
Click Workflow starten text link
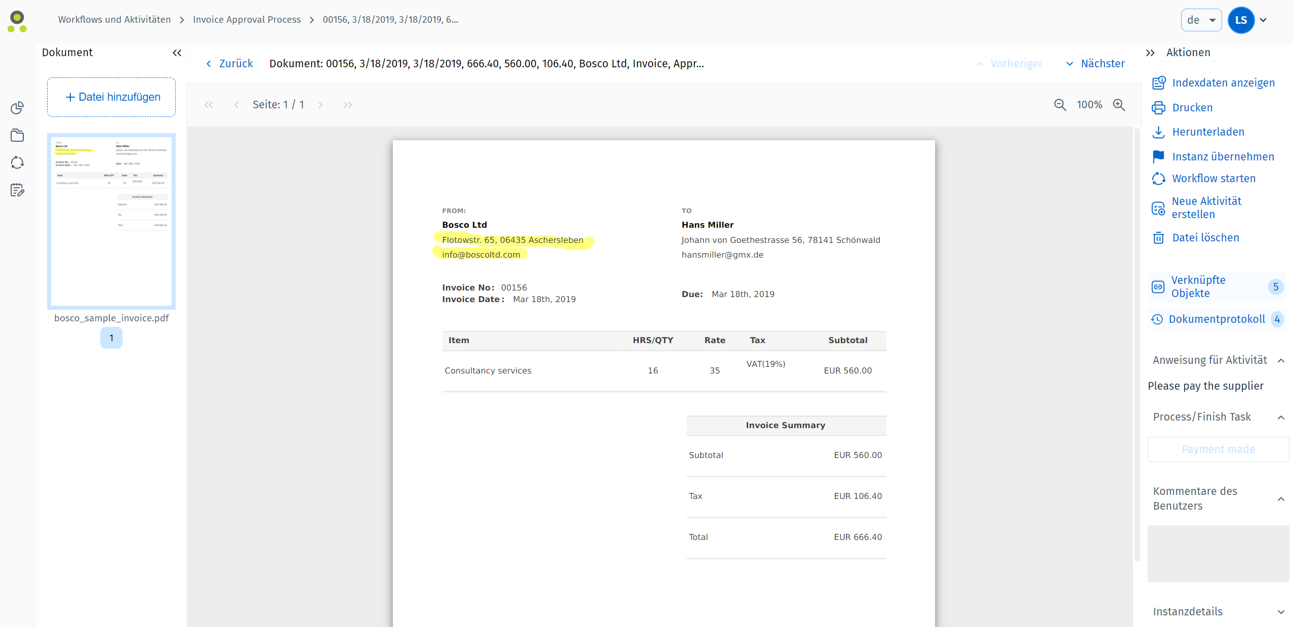pos(1214,179)
